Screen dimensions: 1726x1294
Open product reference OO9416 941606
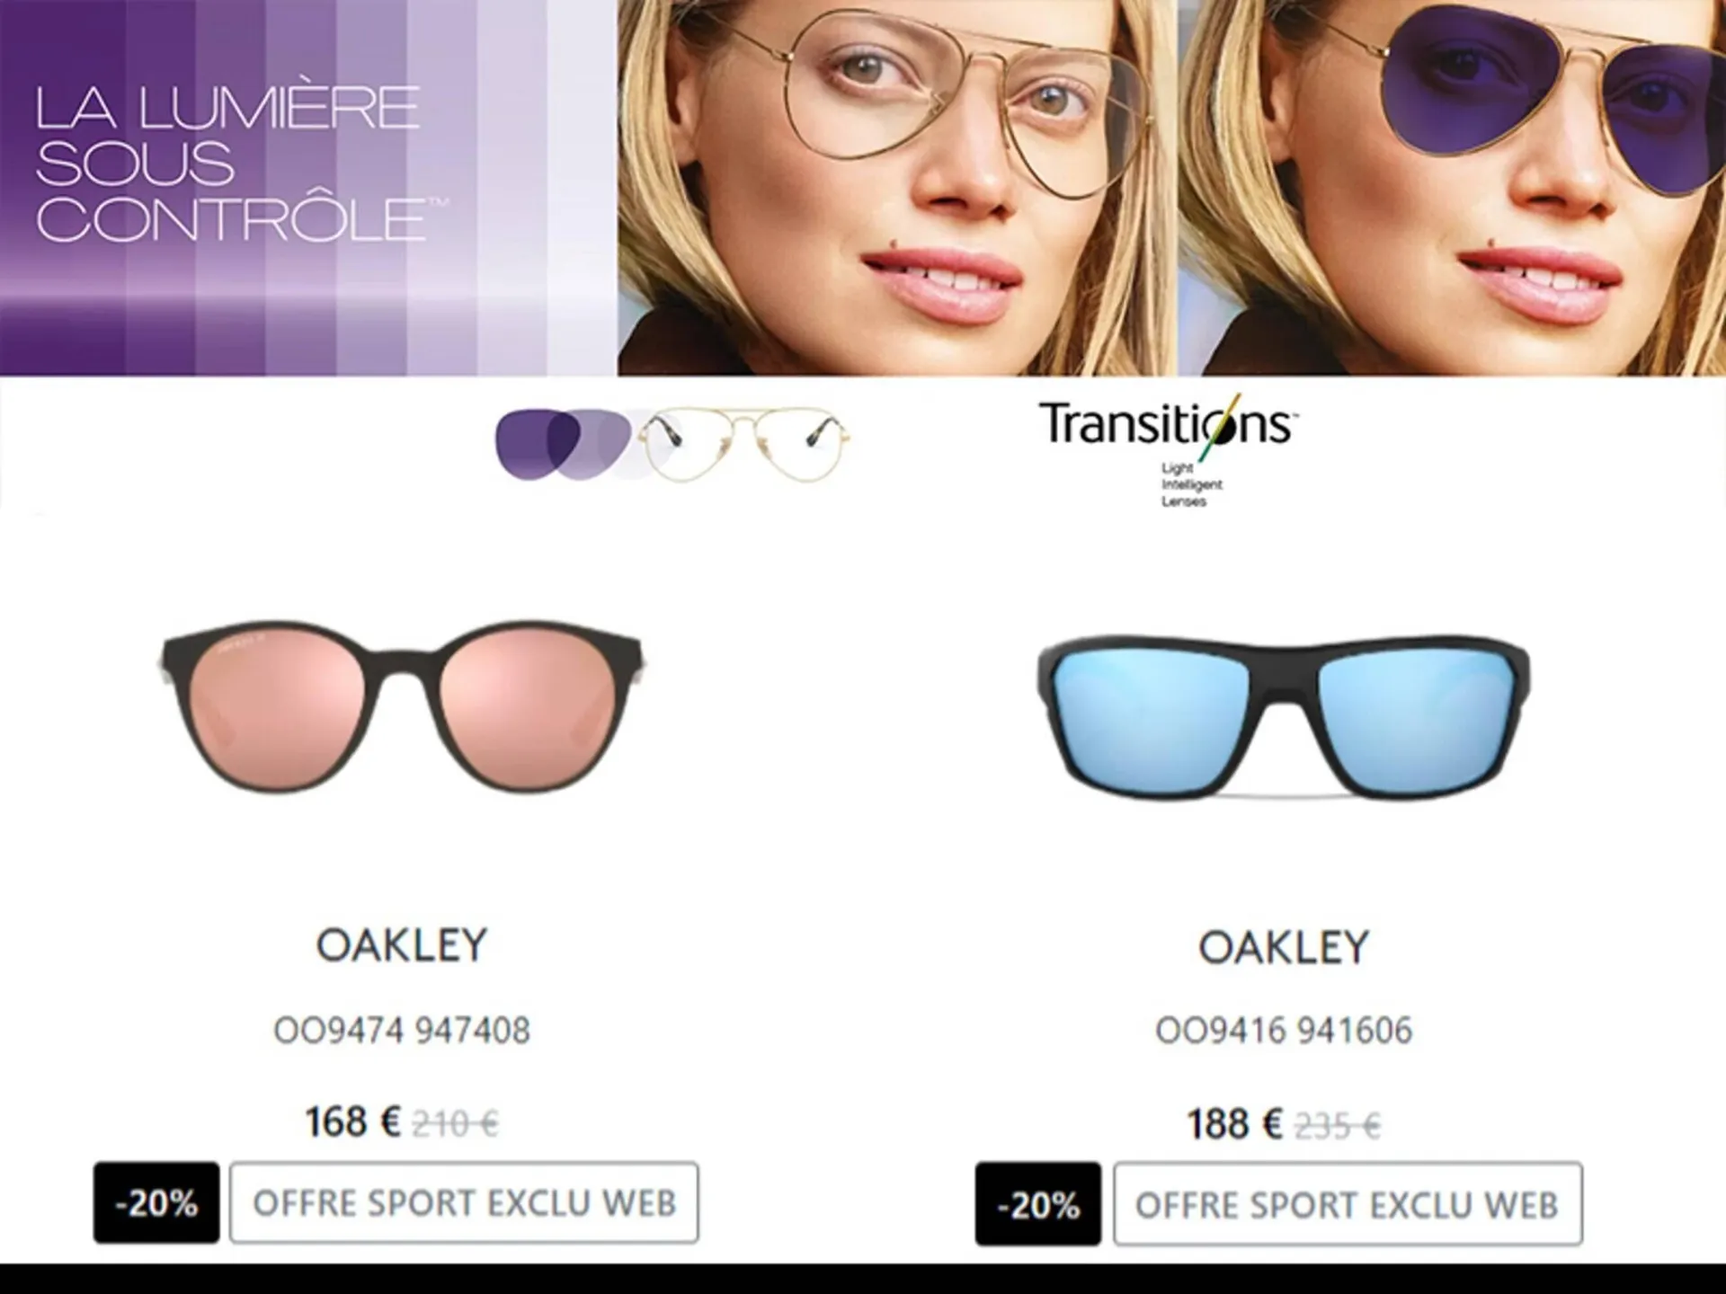pos(1284,1030)
